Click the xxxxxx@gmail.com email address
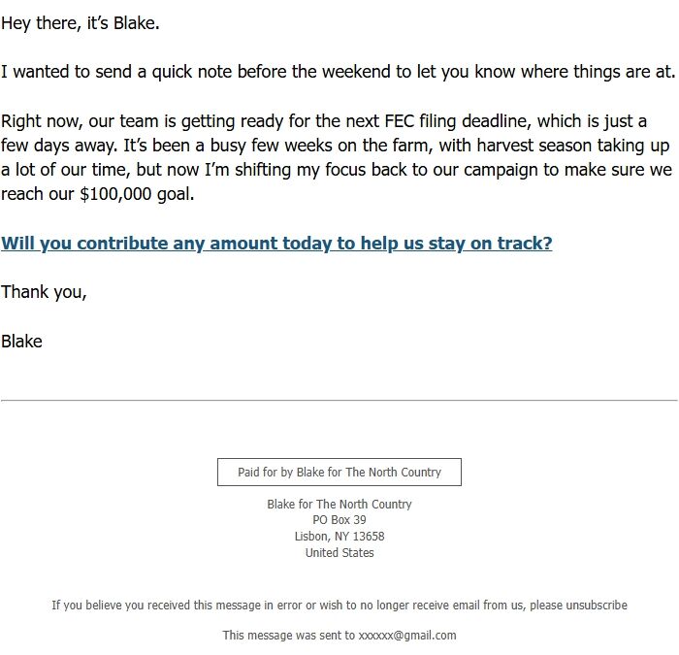Screen dimensions: 679x655 coord(407,636)
